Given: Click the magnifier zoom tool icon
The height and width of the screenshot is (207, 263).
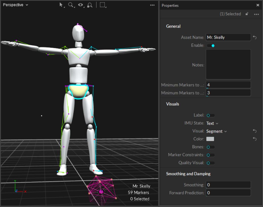Looking at the screenshot, I should [x=71, y=5].
